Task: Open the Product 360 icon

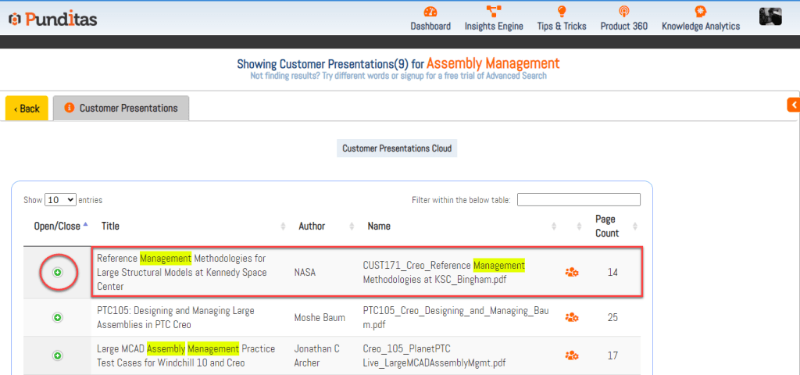Action: [x=623, y=12]
